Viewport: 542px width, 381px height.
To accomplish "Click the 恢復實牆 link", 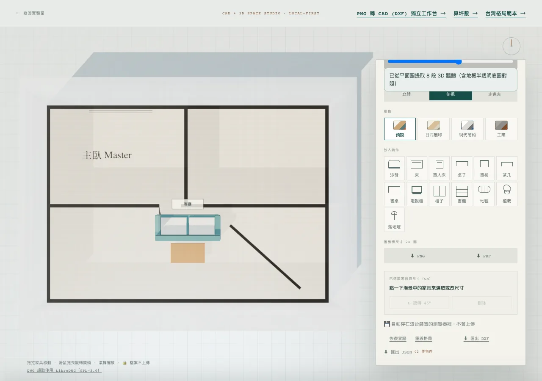I will (398, 339).
